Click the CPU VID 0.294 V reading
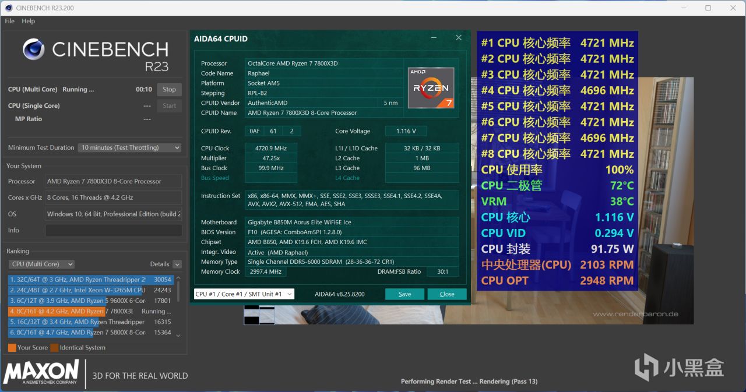The height and width of the screenshot is (392, 746). tap(557, 233)
